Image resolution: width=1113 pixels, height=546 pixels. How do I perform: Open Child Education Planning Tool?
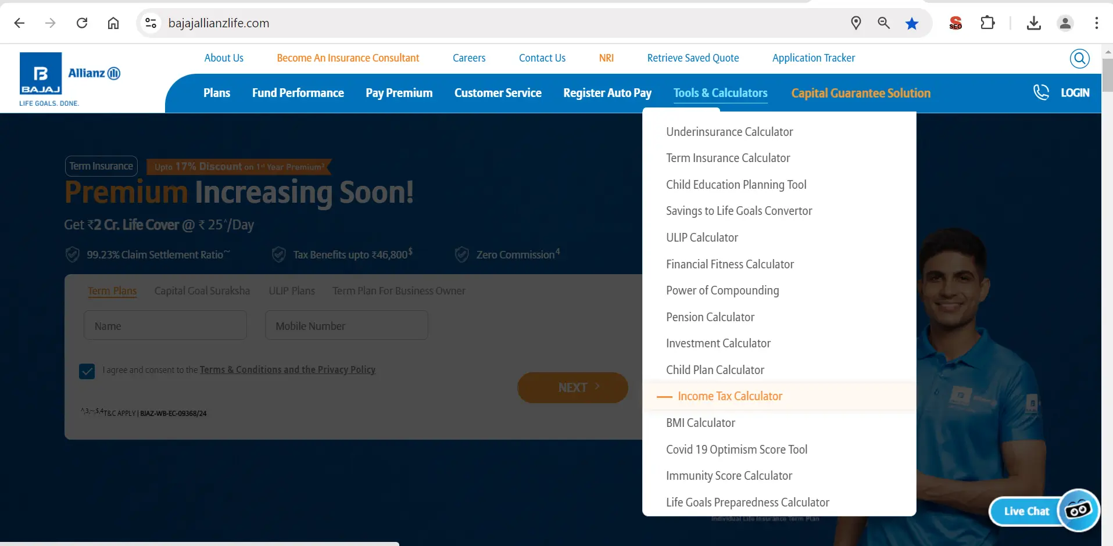point(736,185)
